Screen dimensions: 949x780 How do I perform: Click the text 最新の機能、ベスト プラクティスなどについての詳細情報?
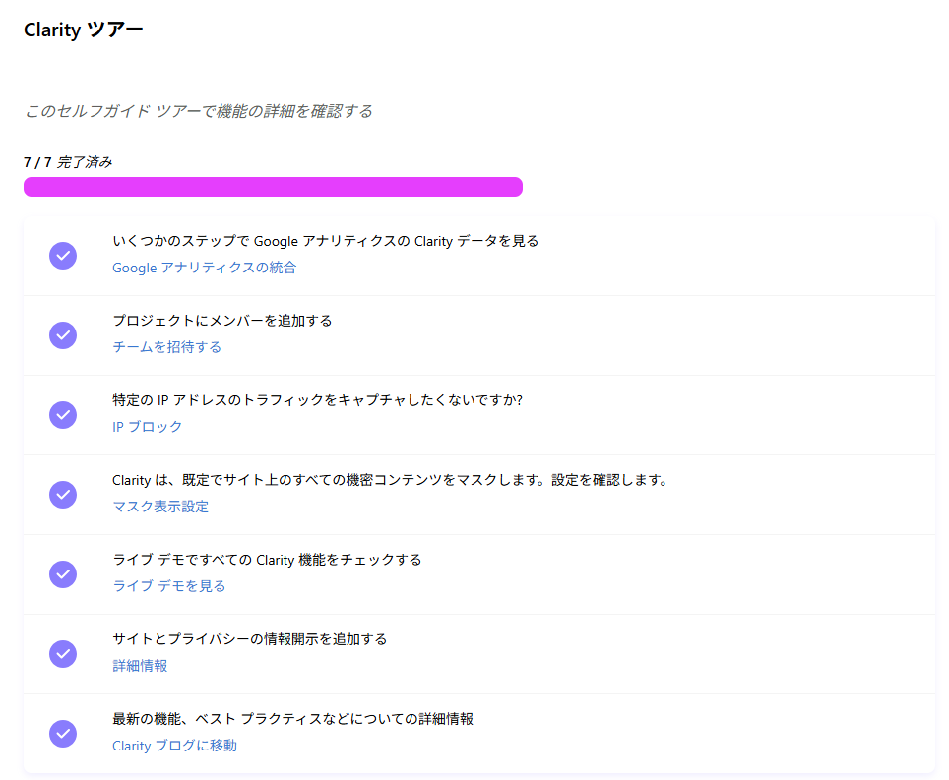293,719
